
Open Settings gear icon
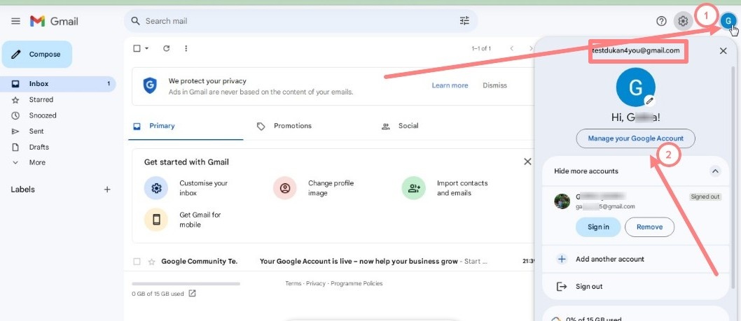[683, 21]
